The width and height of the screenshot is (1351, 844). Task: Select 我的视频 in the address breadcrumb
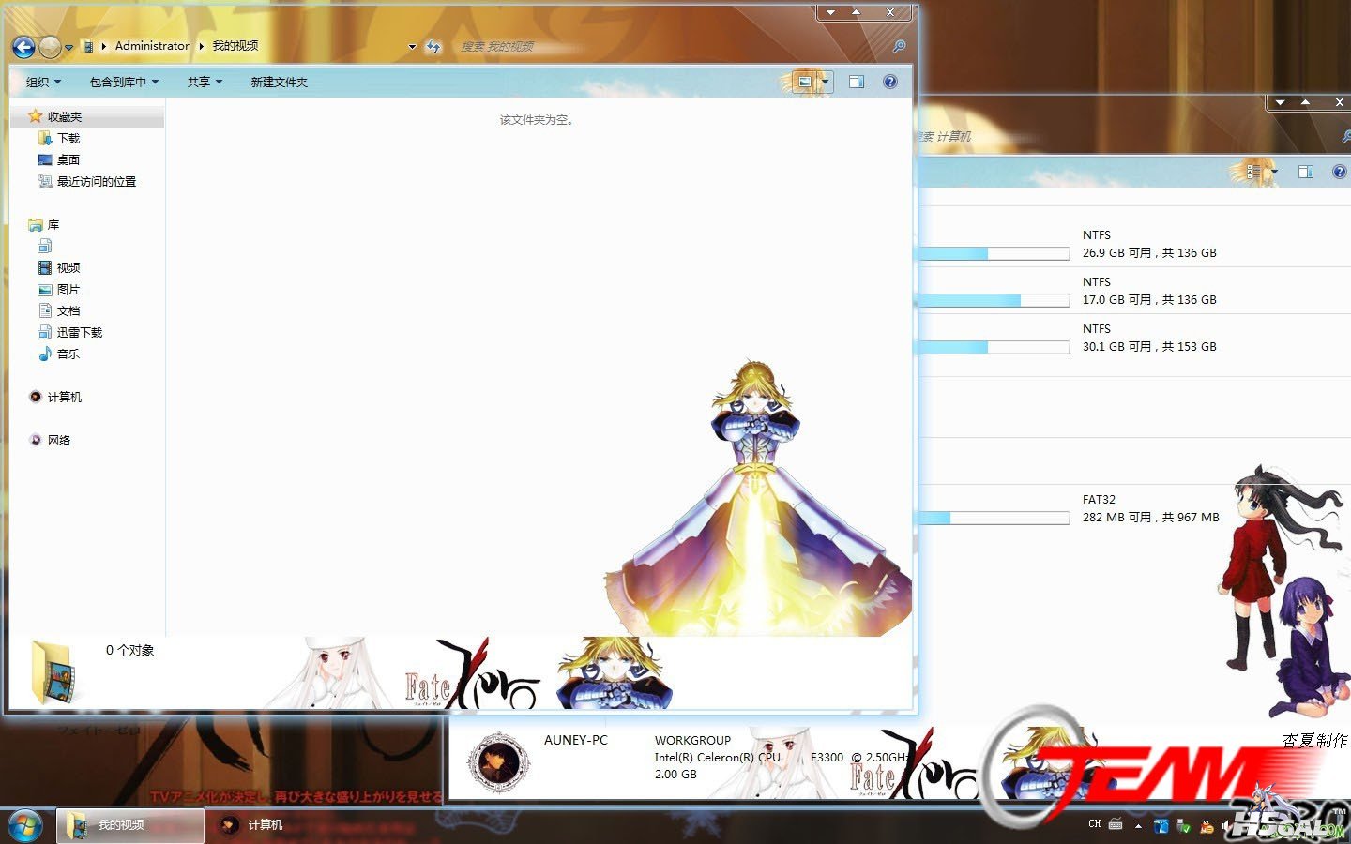[235, 46]
